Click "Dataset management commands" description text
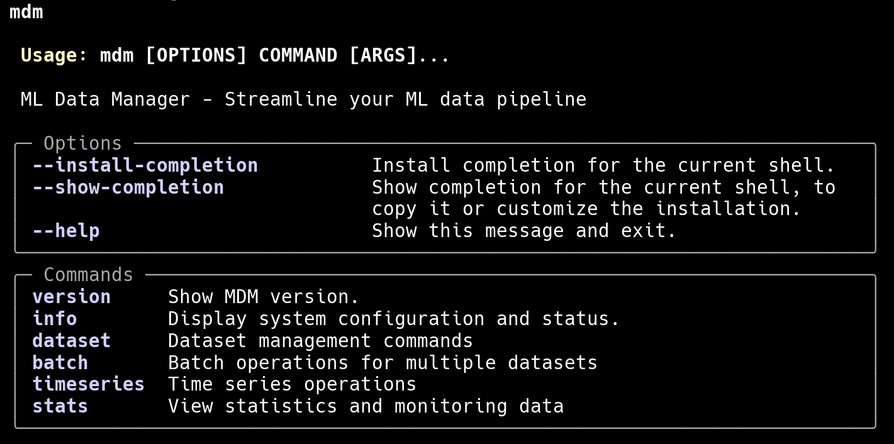 pyautogui.click(x=320, y=341)
